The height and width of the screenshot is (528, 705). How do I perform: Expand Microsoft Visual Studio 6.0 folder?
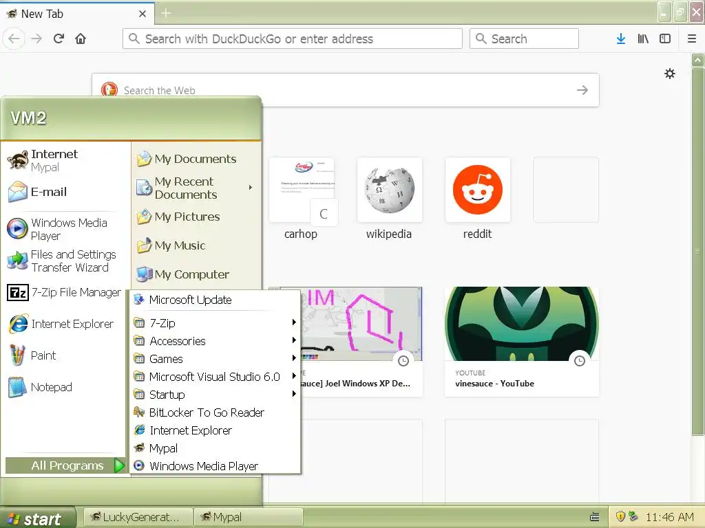[x=215, y=377]
